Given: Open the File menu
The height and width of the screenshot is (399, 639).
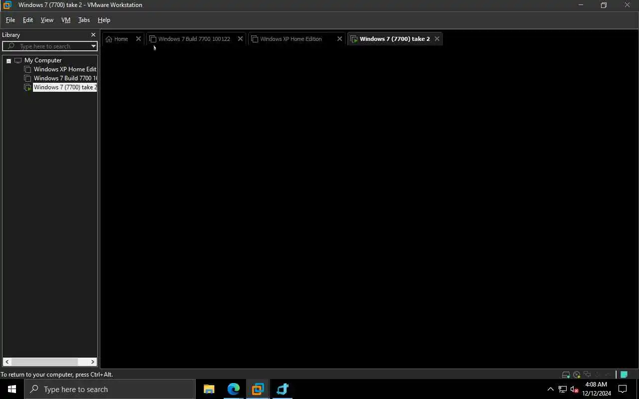Looking at the screenshot, I should 10,20.
